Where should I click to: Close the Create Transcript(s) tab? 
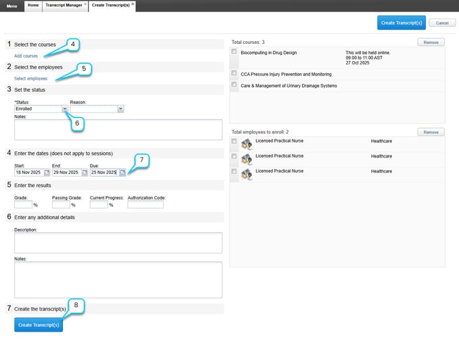point(133,3)
